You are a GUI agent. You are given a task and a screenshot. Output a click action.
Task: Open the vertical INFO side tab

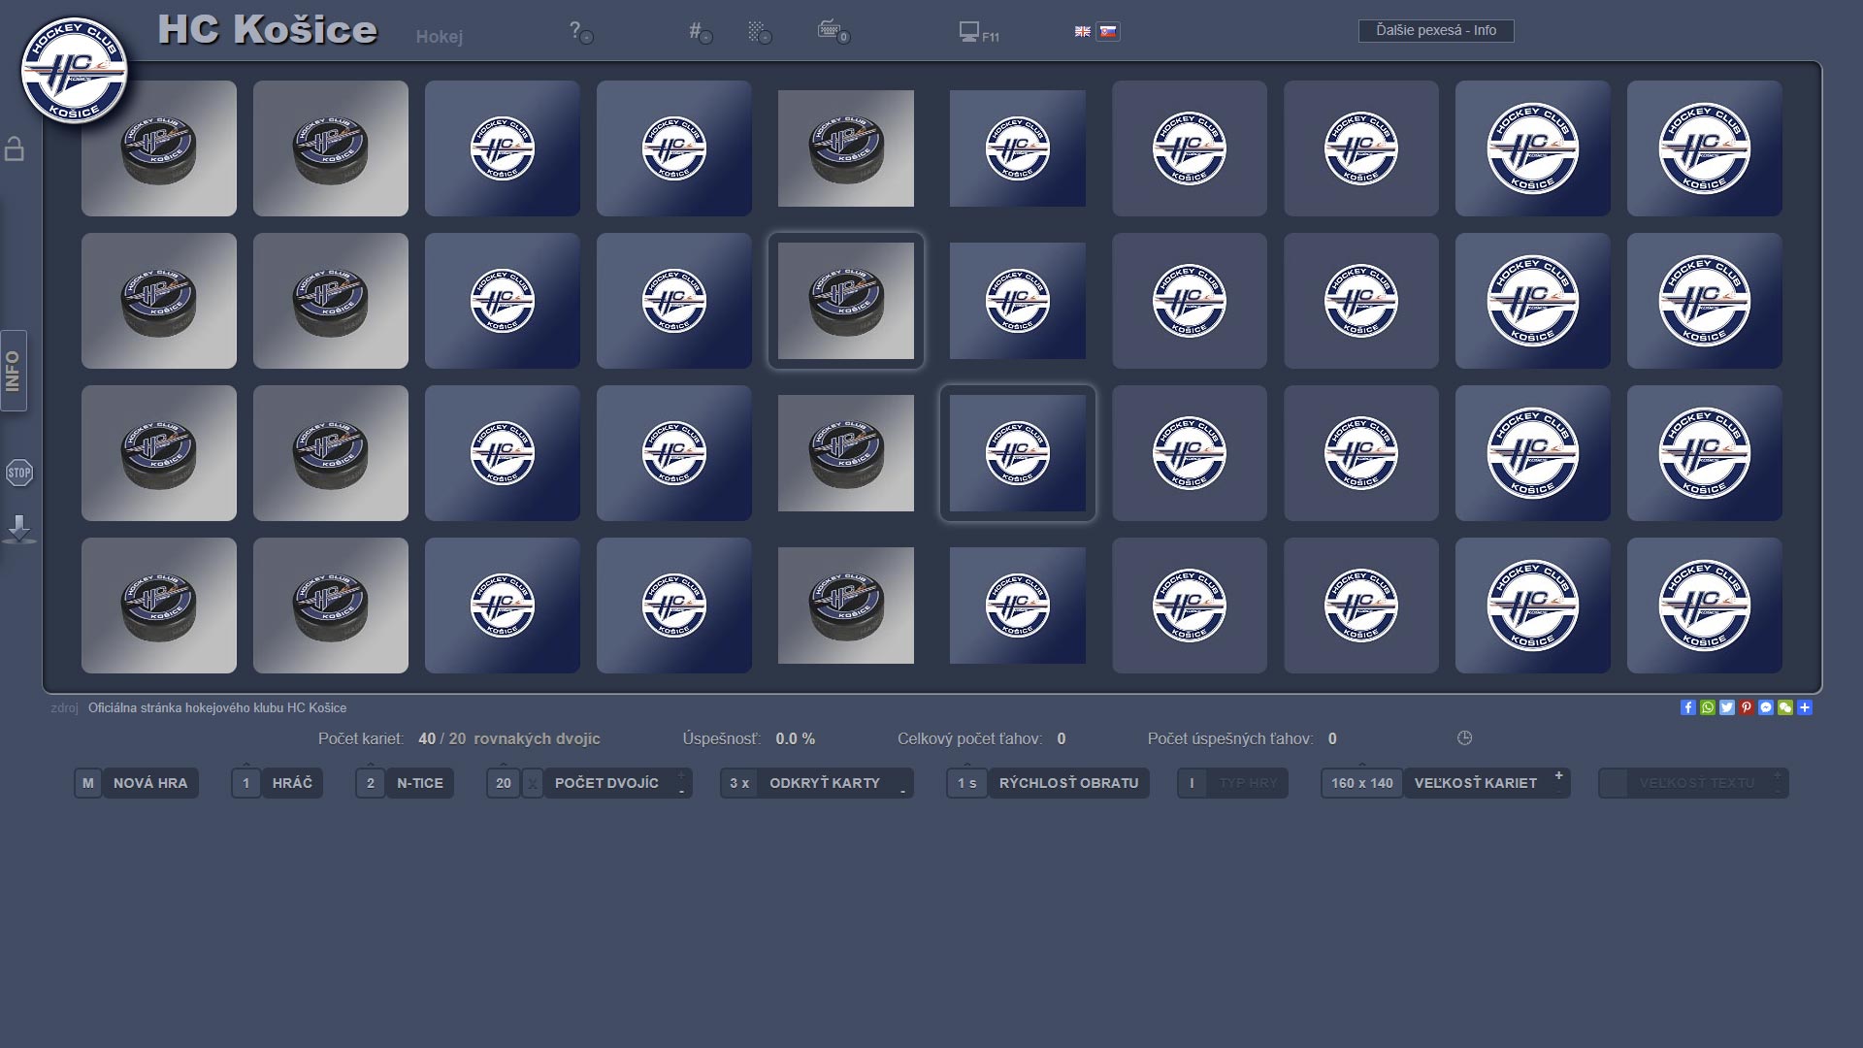[x=14, y=371]
